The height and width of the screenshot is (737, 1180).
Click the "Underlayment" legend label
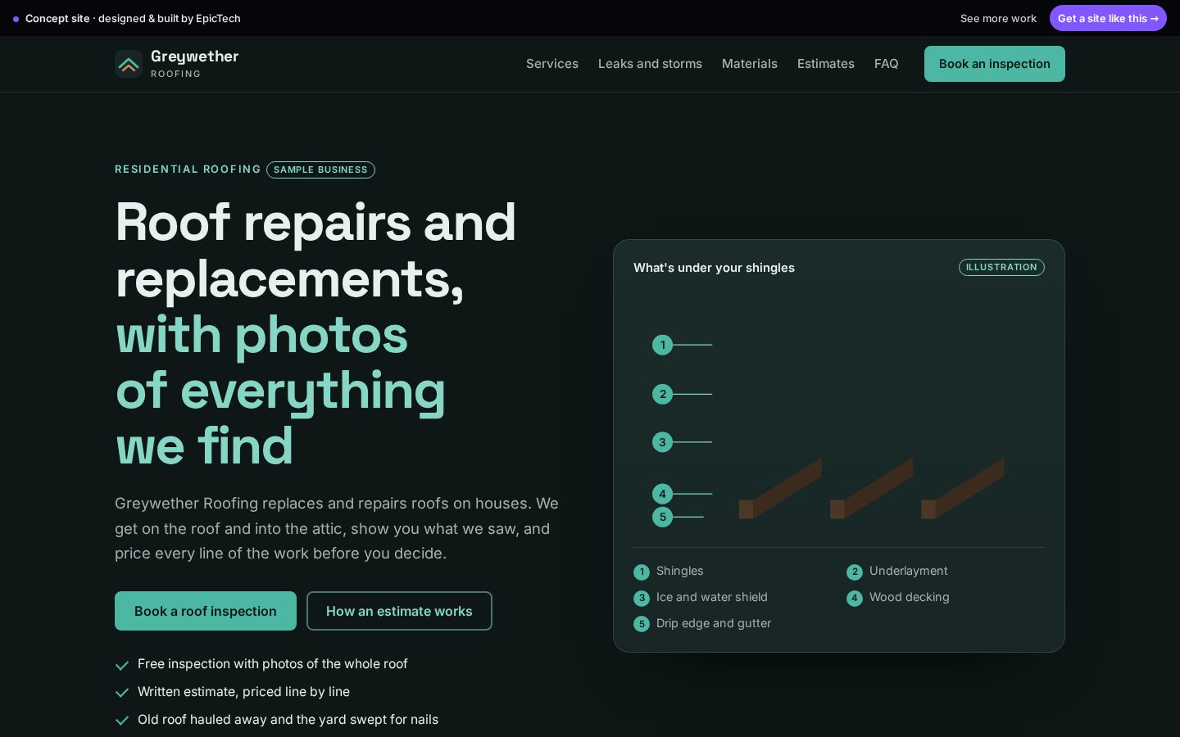pos(908,571)
